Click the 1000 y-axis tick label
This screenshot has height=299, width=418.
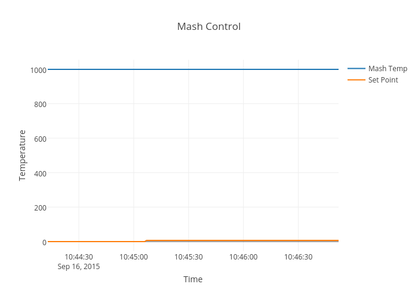tap(38, 70)
